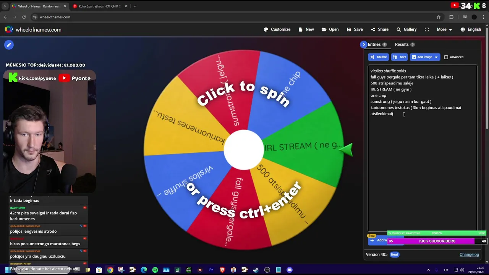Open Brave browser from taskbar
This screenshot has width=489, height=275.
point(222,270)
